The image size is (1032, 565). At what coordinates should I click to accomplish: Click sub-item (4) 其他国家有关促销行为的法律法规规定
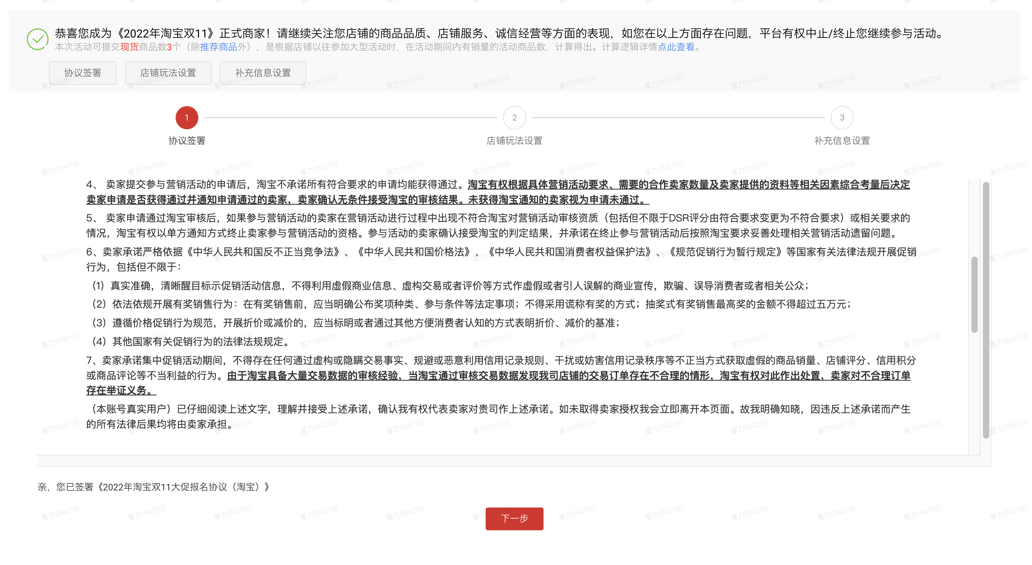coord(191,342)
